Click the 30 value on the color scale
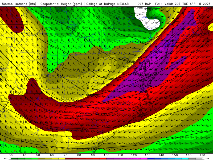Image resolution: width=213 pixels, height=160 pixels. [x=11, y=155]
